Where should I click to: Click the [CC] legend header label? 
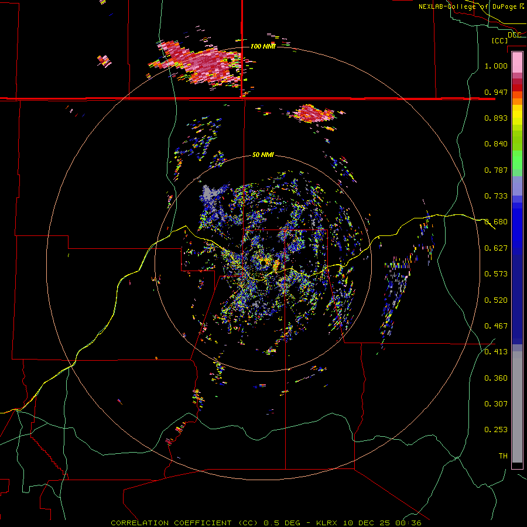(499, 40)
